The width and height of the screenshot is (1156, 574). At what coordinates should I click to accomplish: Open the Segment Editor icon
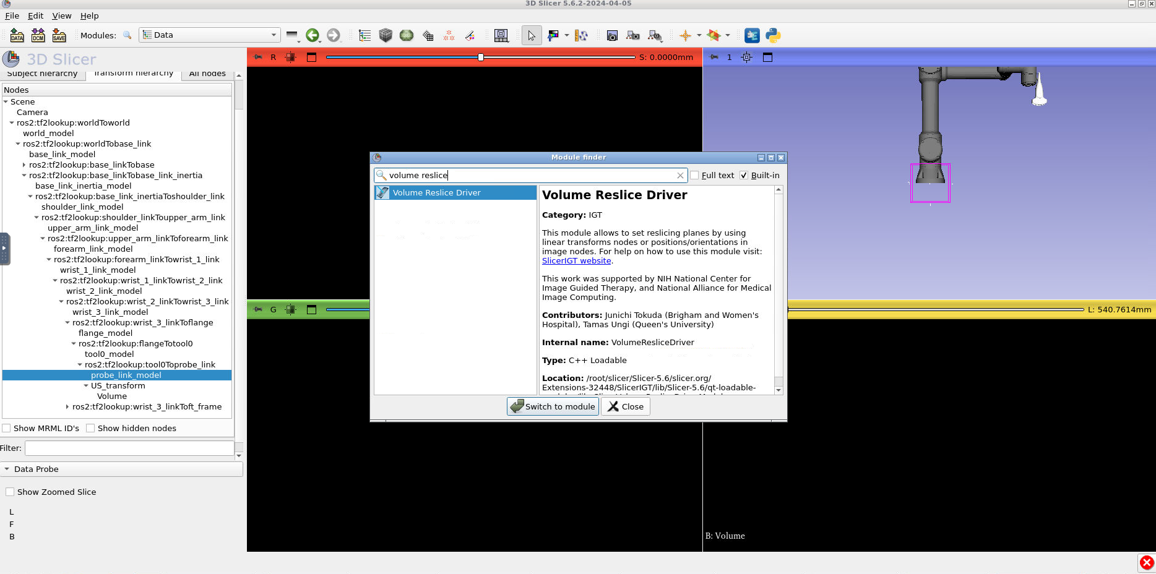click(470, 35)
